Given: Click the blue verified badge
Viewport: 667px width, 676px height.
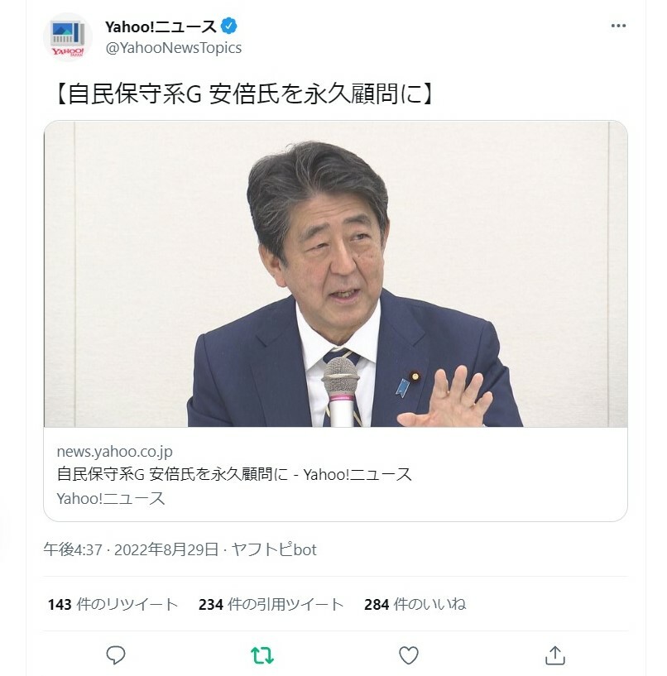Looking at the screenshot, I should (228, 26).
